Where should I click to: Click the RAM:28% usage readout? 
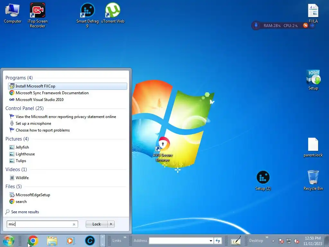272,26
